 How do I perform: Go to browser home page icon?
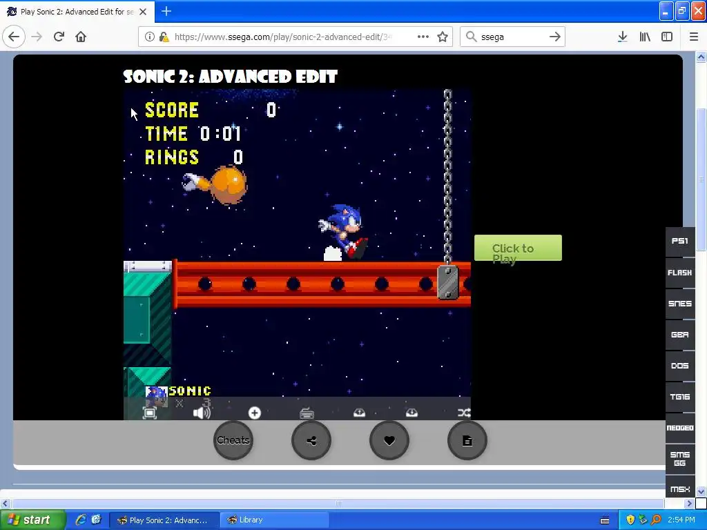pyautogui.click(x=81, y=37)
